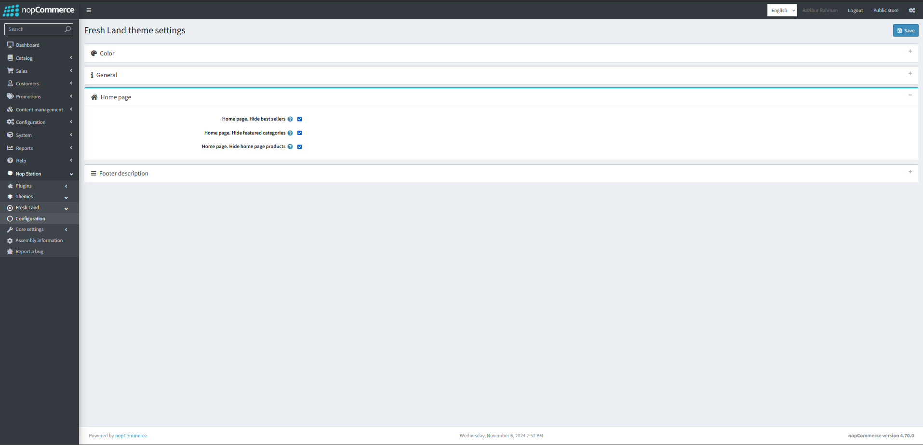
Task: Show help tooltip for Hide best sellers
Action: [x=290, y=119]
